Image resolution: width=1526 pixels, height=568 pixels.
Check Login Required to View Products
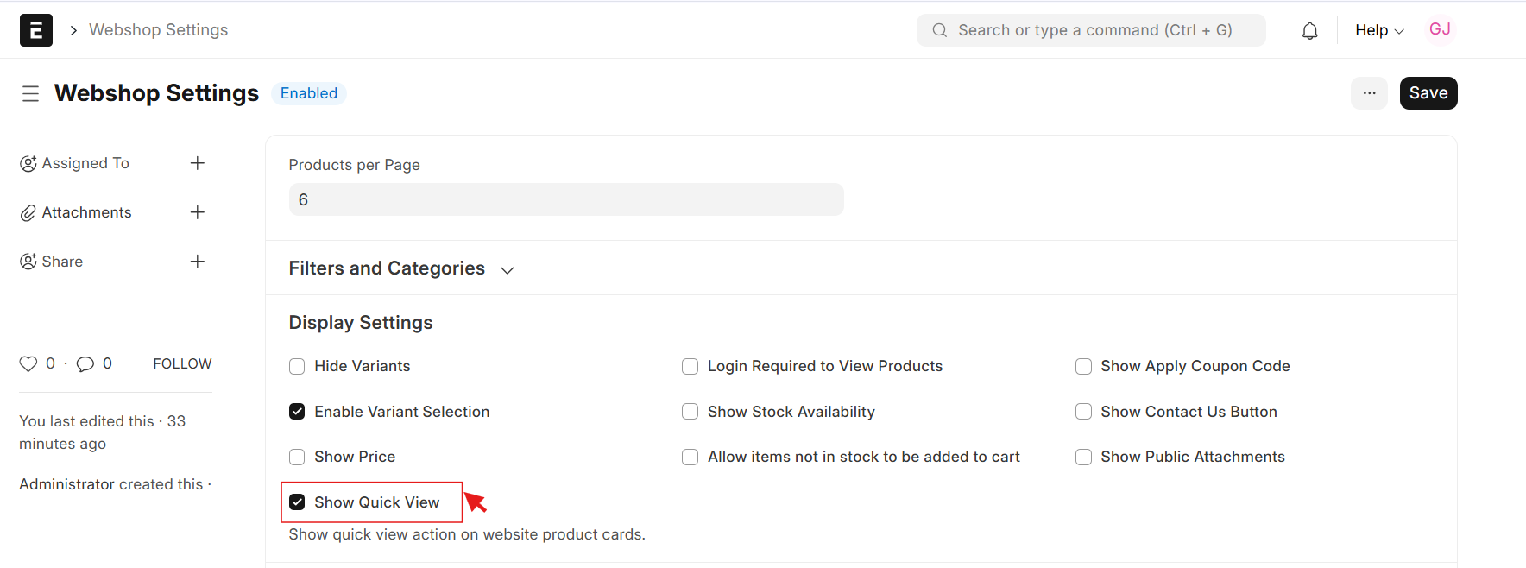(x=690, y=366)
